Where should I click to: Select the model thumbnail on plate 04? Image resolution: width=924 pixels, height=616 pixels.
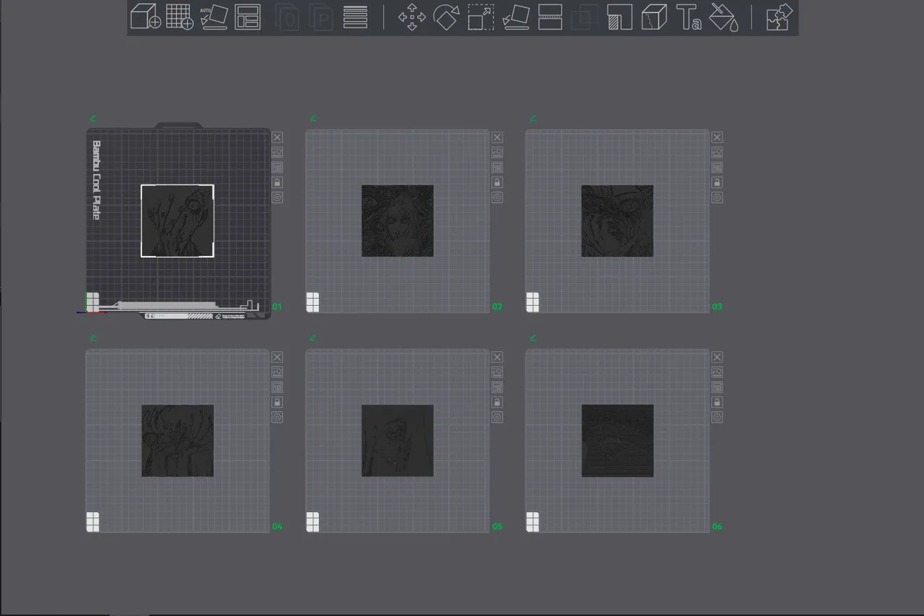177,441
